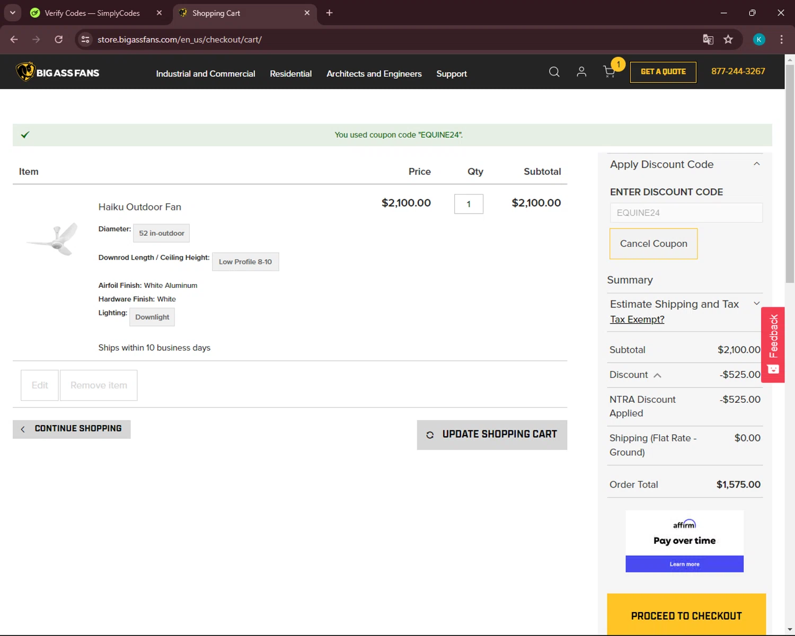Click Shipping (Flat Rate - Ground) label
The width and height of the screenshot is (795, 636).
point(653,445)
